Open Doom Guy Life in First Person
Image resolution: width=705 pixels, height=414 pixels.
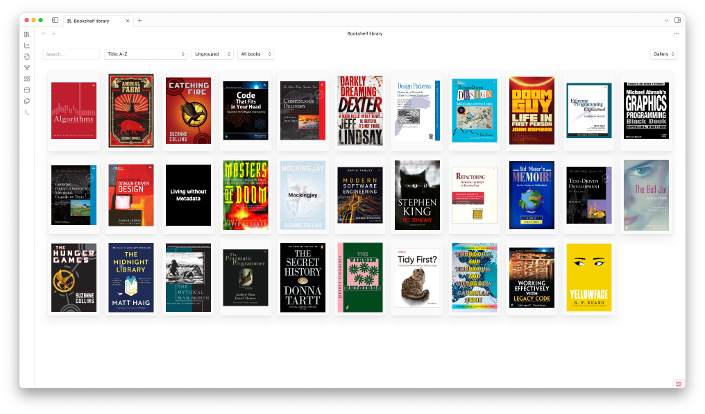532,110
